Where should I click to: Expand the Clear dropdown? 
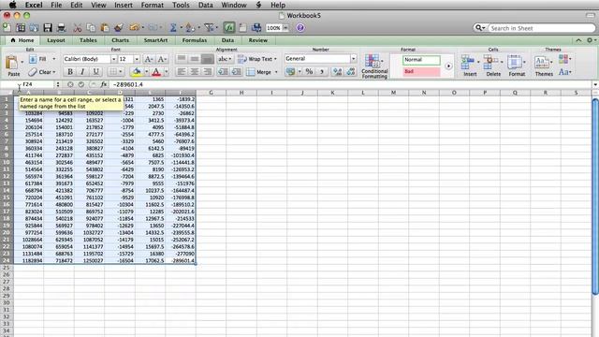click(x=54, y=72)
